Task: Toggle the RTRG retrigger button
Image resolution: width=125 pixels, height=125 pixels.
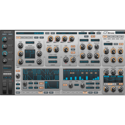Action: (x=41, y=83)
